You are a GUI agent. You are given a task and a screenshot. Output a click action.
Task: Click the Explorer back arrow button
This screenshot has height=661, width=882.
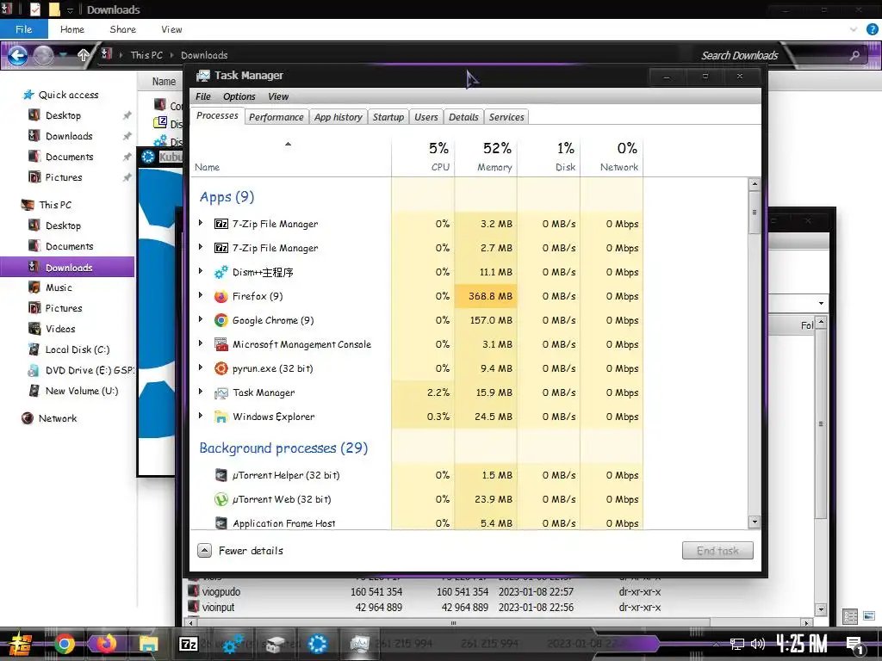point(17,55)
